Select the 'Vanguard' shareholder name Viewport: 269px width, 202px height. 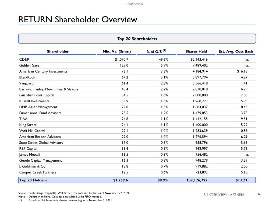pyautogui.click(x=26, y=83)
